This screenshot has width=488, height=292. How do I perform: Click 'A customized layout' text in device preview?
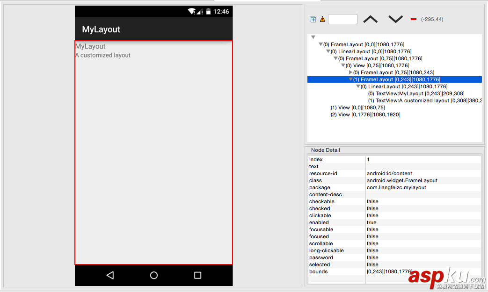(x=103, y=55)
